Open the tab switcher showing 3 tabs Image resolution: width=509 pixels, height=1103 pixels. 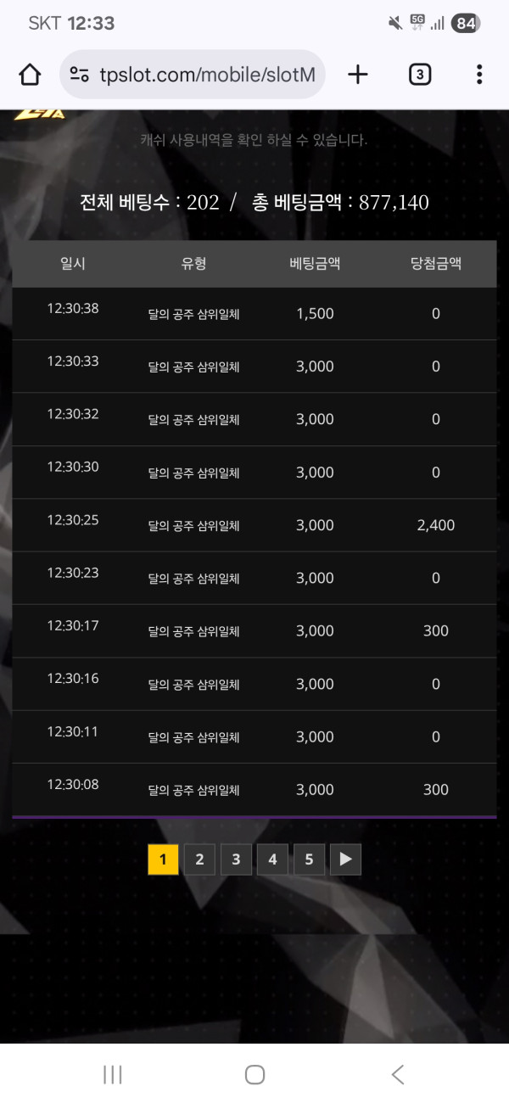(419, 75)
